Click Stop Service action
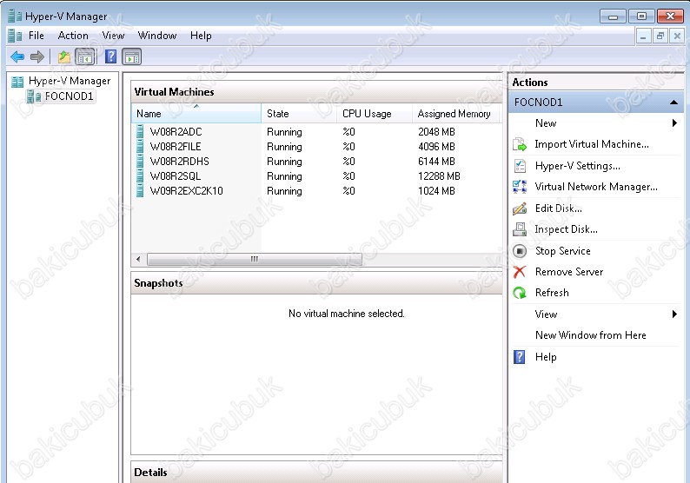 (x=563, y=251)
